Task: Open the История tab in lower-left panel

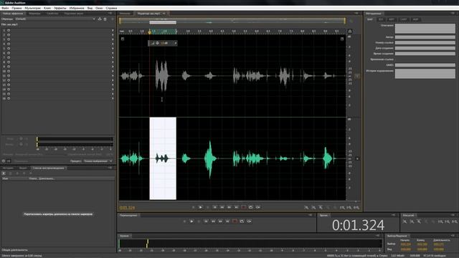Action: (x=8, y=168)
